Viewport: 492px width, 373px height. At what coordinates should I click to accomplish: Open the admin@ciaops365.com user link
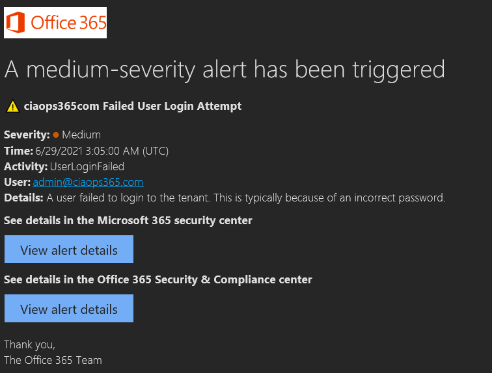pos(88,182)
